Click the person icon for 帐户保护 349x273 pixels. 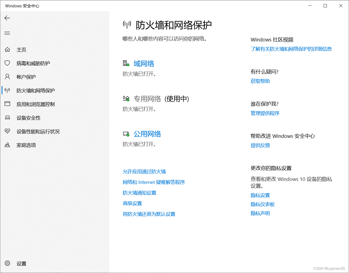[x=7, y=77]
